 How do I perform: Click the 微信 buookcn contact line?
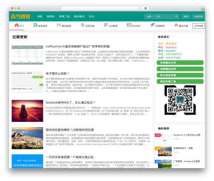(167, 50)
